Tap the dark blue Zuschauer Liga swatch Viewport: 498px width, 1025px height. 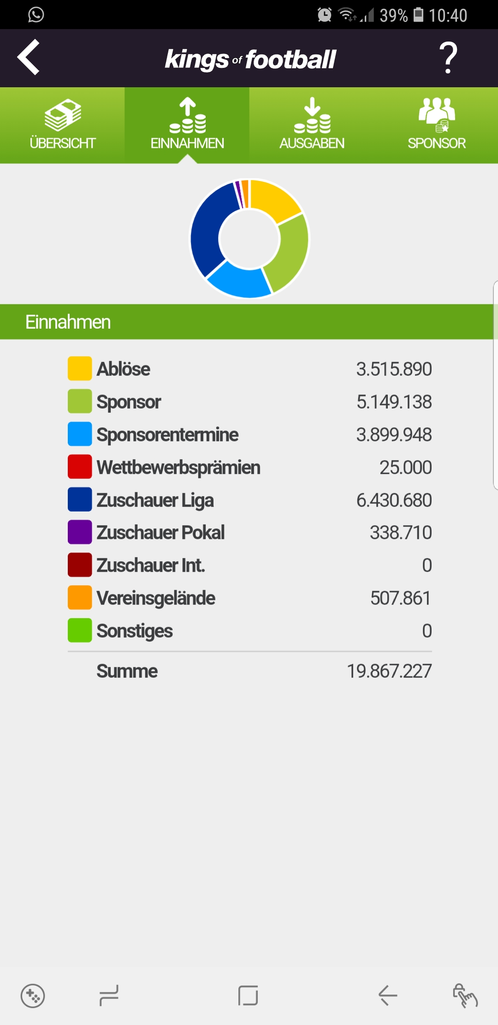(80, 500)
